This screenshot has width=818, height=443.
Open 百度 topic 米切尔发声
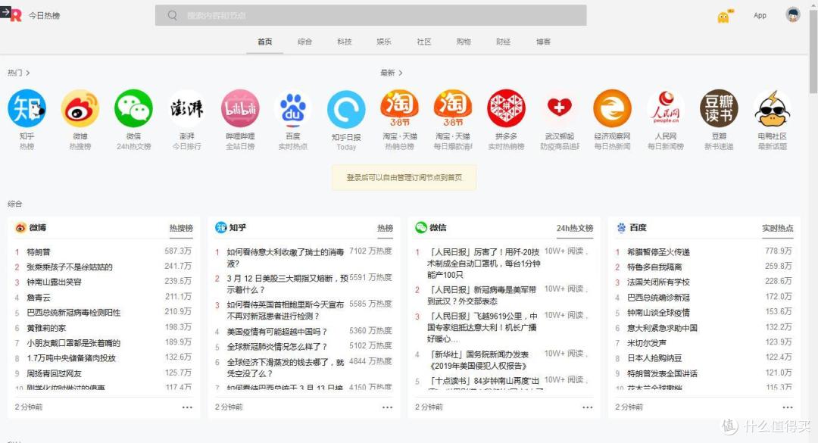pos(646,343)
